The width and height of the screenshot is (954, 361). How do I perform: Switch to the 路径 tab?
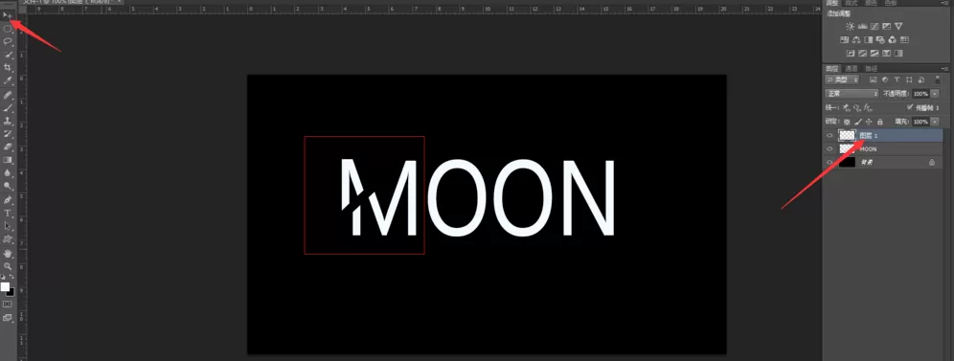(x=872, y=69)
